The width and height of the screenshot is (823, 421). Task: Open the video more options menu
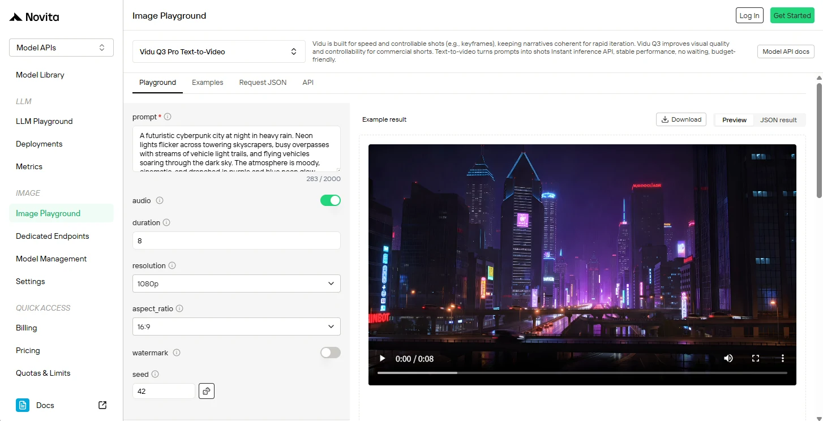pyautogui.click(x=783, y=358)
